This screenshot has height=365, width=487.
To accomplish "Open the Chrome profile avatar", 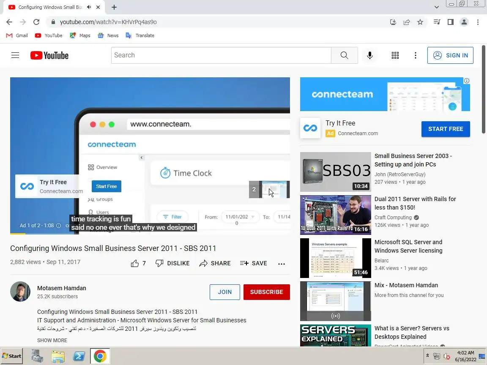I will (464, 22).
